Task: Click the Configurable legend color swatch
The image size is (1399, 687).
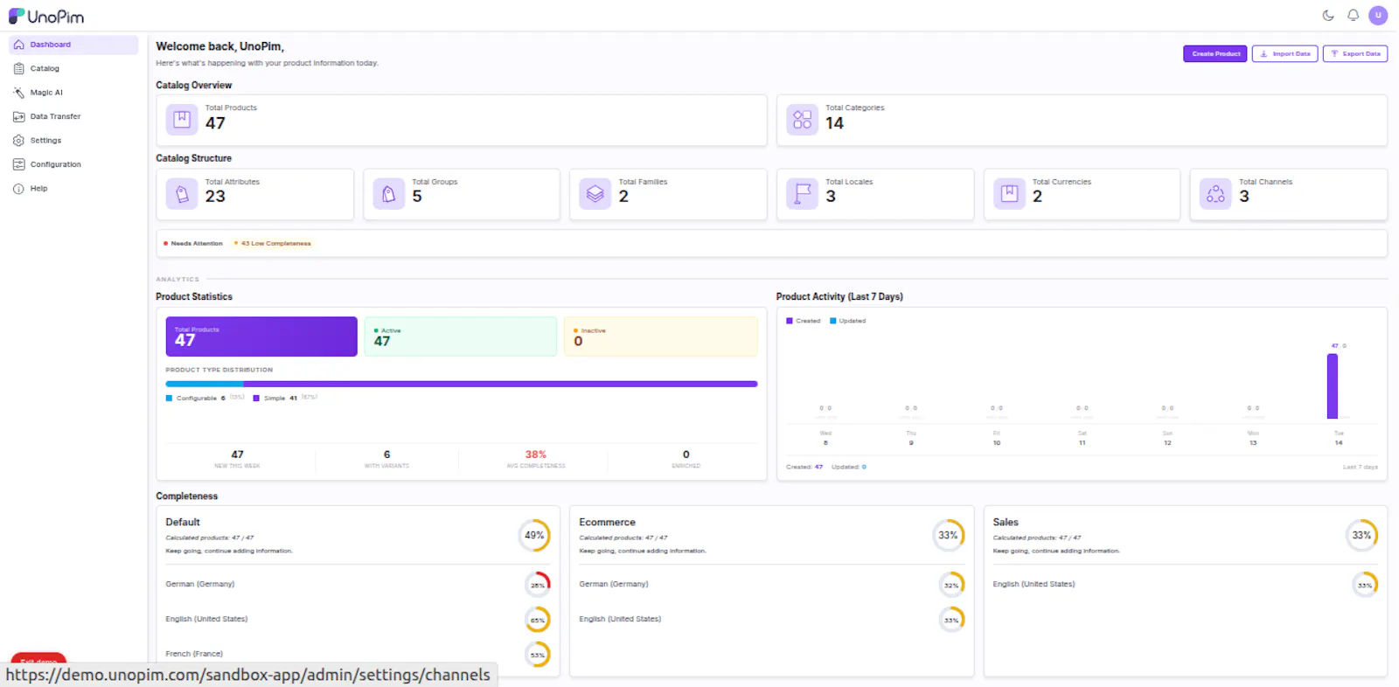Action: tap(170, 399)
